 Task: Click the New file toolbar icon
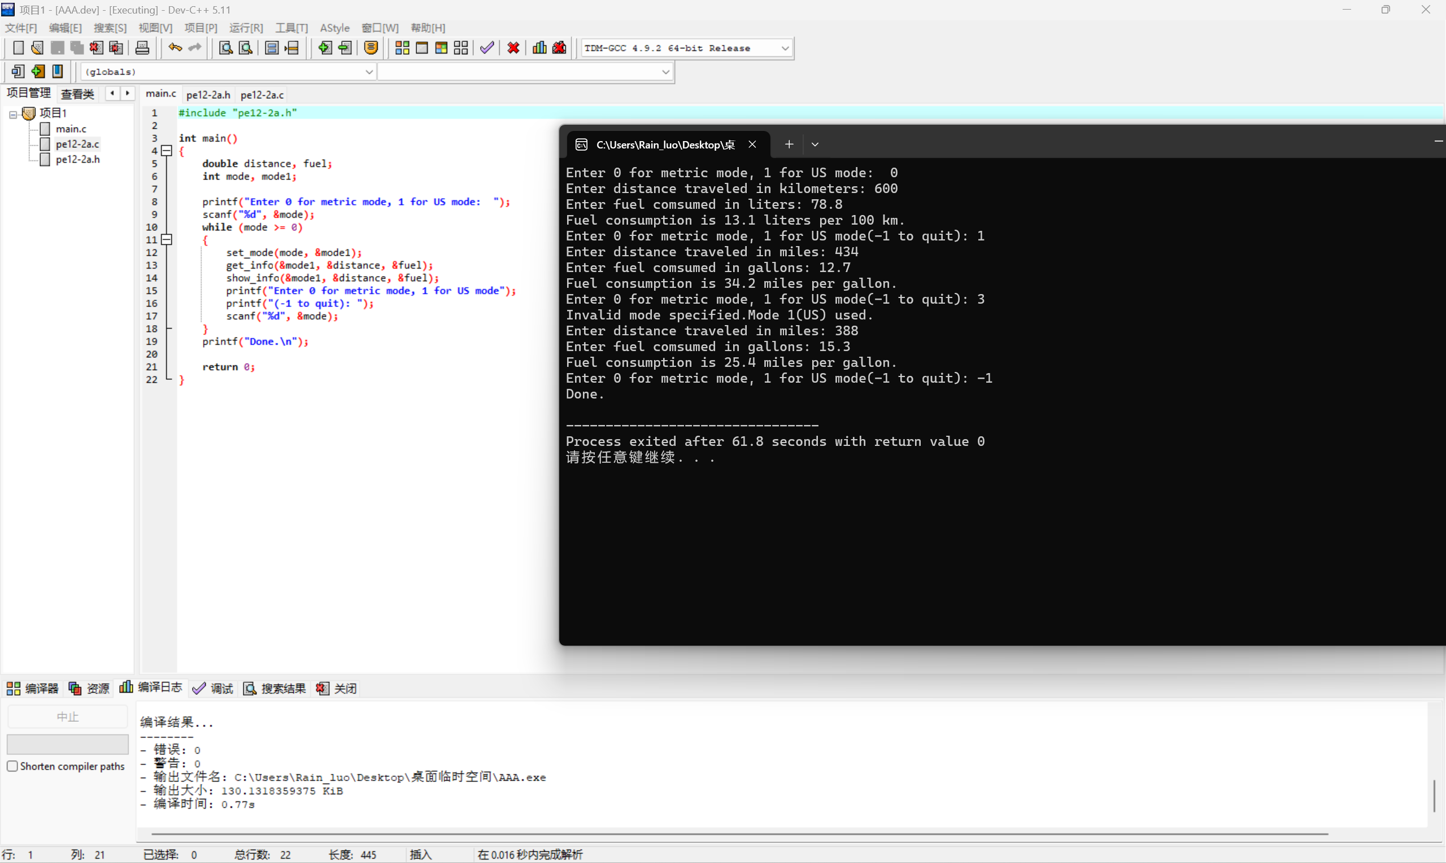(18, 49)
